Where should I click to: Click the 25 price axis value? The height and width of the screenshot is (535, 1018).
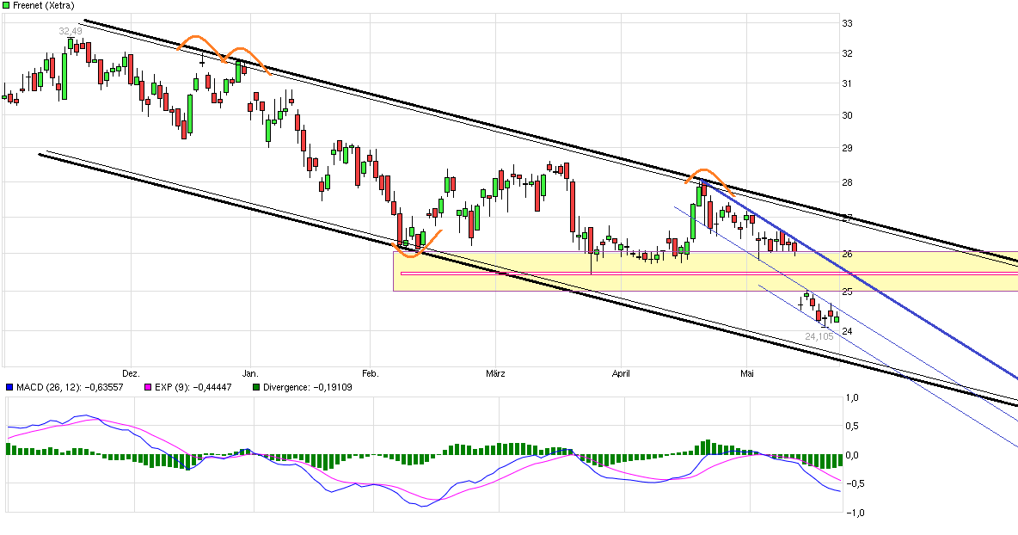[x=847, y=292]
